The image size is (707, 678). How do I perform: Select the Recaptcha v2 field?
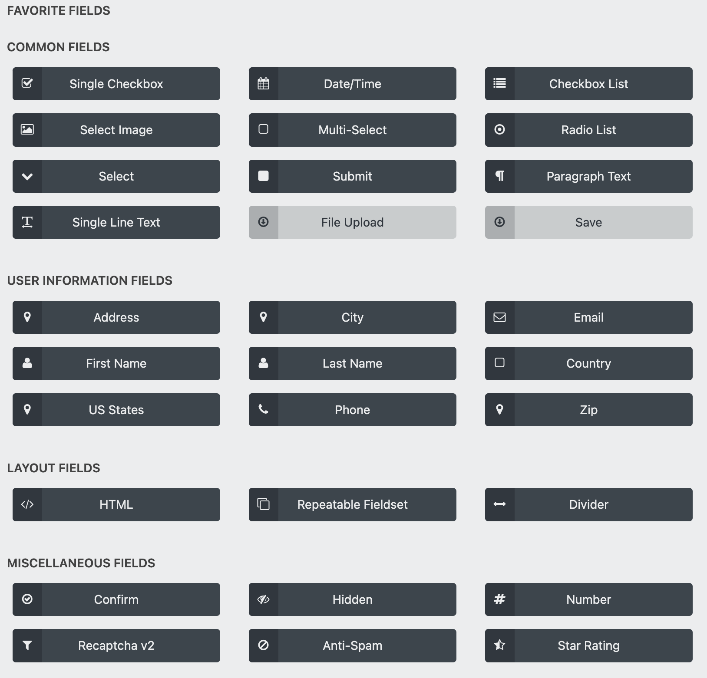[116, 645]
